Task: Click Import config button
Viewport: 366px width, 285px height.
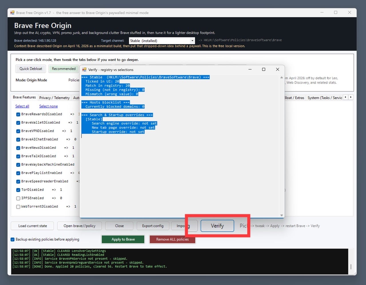Action: (184, 226)
